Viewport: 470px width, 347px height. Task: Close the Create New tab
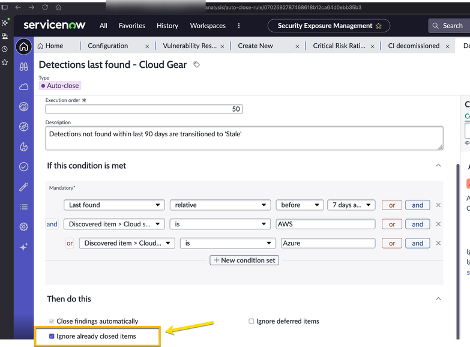pos(297,46)
